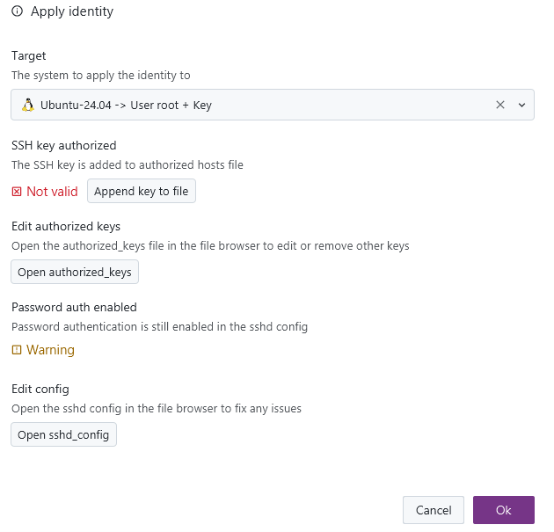554x532 pixels.
Task: Open the sshd_config file
Action: (x=63, y=435)
